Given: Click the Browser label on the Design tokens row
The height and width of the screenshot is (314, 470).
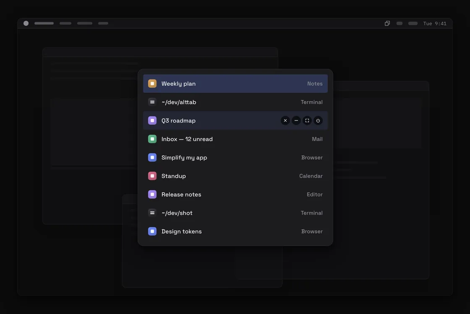Looking at the screenshot, I should click(x=312, y=231).
